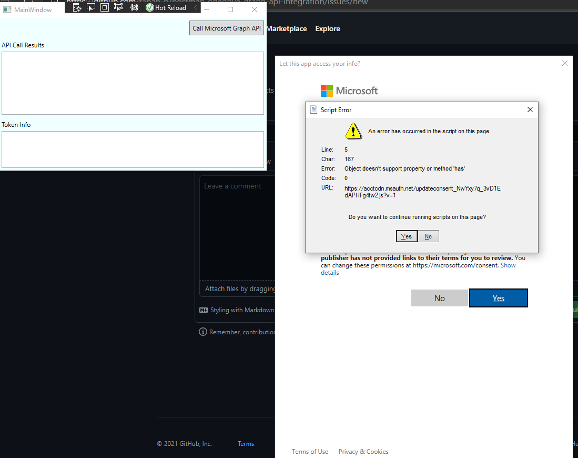Click the Leave a comment text area

pyautogui.click(x=237, y=227)
